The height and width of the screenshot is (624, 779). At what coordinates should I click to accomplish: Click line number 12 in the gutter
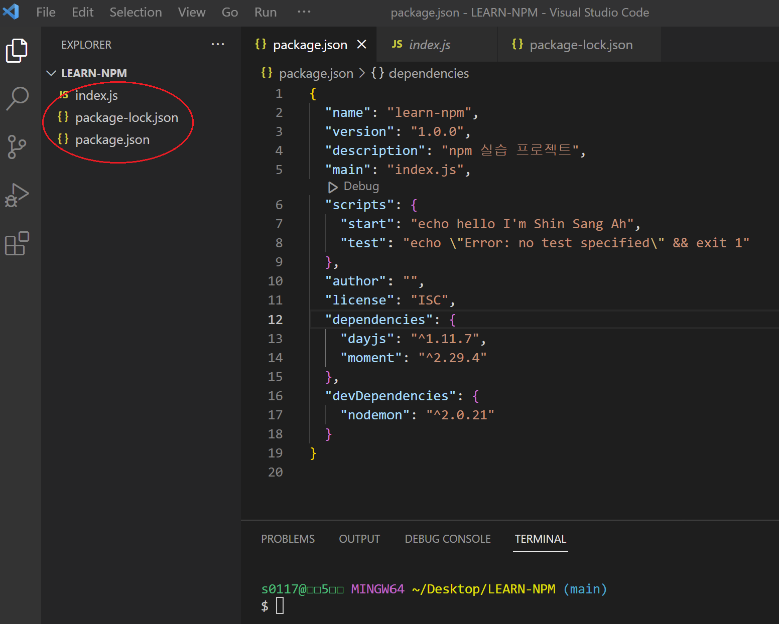(x=275, y=320)
